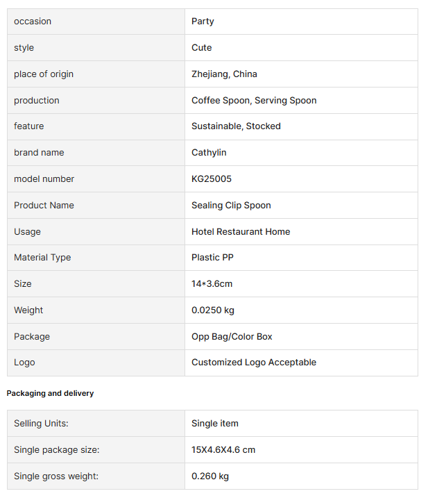Select the 'Plastic PP' material value
Image resolution: width=428 pixels, height=498 pixels.
(x=212, y=258)
